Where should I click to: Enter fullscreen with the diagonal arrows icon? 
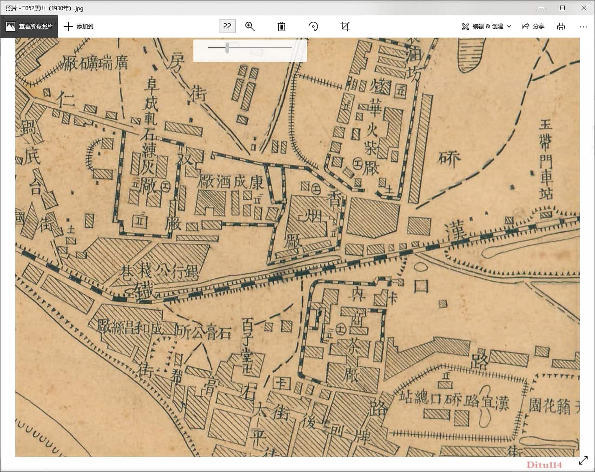(583, 461)
